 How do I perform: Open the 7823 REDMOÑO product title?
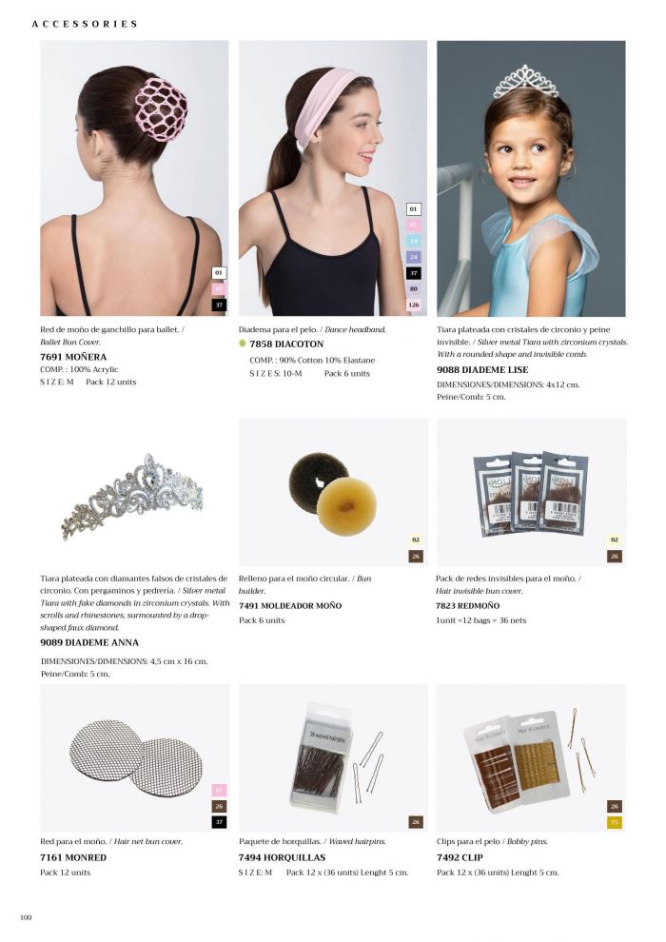tap(467, 605)
